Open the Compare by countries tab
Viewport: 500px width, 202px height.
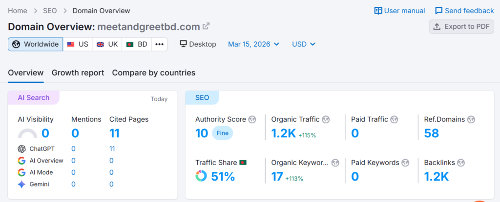[x=154, y=73]
